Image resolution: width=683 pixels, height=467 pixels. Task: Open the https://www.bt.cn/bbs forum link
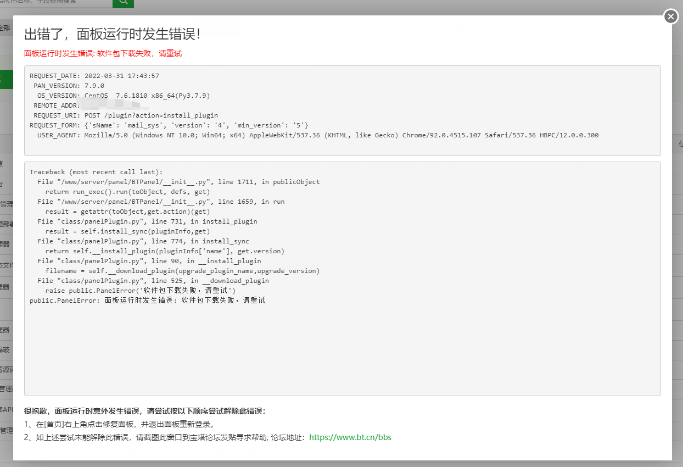(350, 438)
